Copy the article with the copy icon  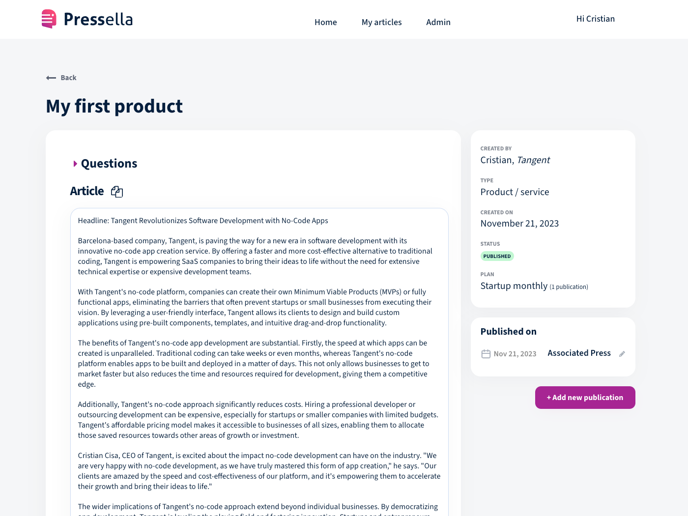[x=117, y=192]
